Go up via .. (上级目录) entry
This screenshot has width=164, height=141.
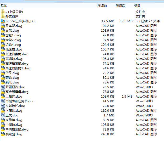coord(14,12)
